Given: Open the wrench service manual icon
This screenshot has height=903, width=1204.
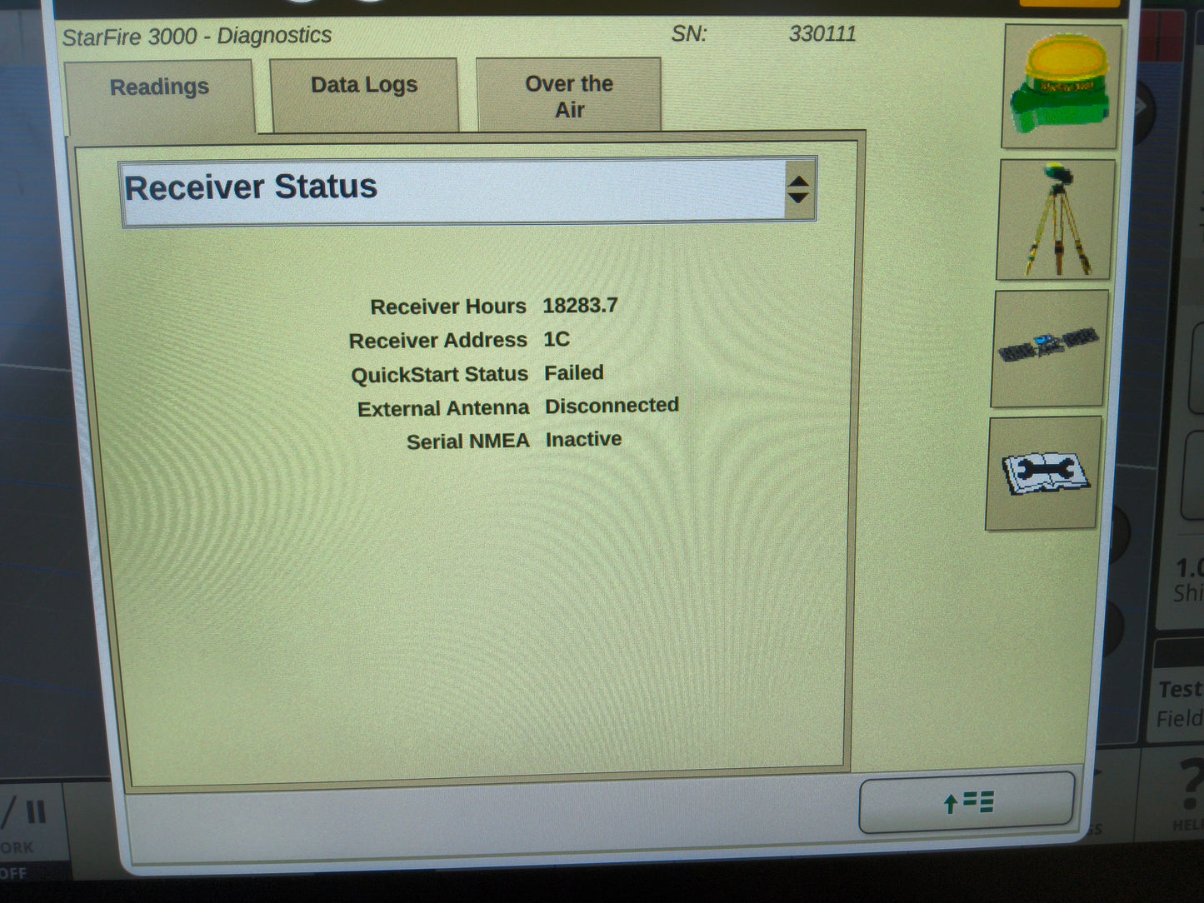Looking at the screenshot, I should 1043,475.
